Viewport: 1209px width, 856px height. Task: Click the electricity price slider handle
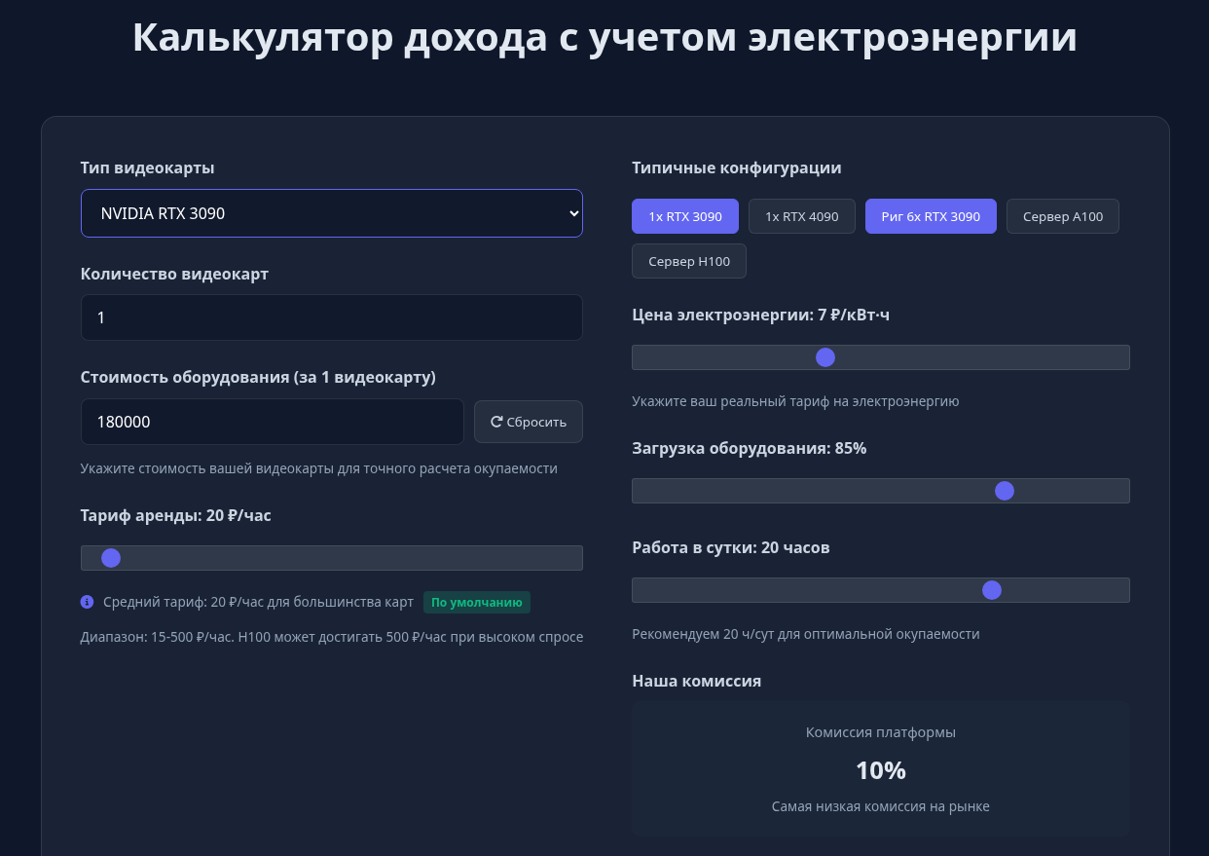pos(825,357)
